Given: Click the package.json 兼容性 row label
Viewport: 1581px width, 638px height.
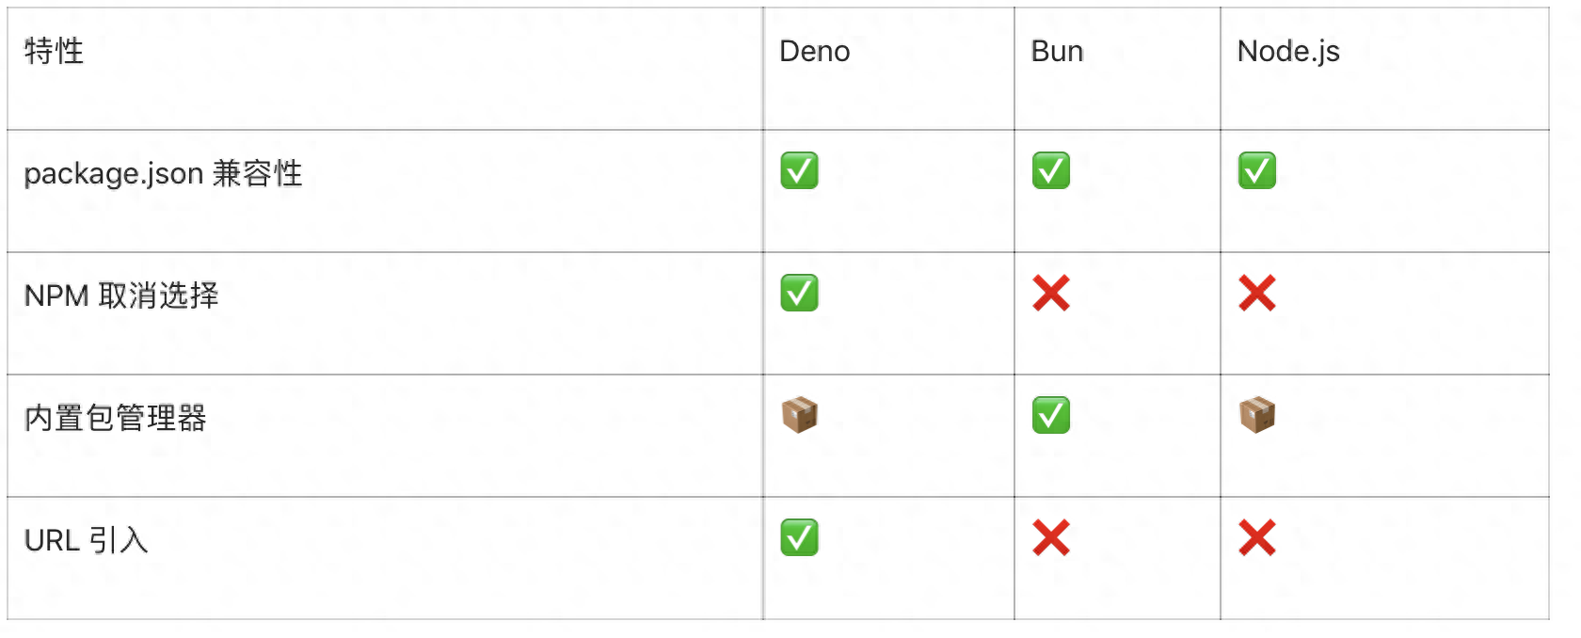Looking at the screenshot, I should coord(163,174).
